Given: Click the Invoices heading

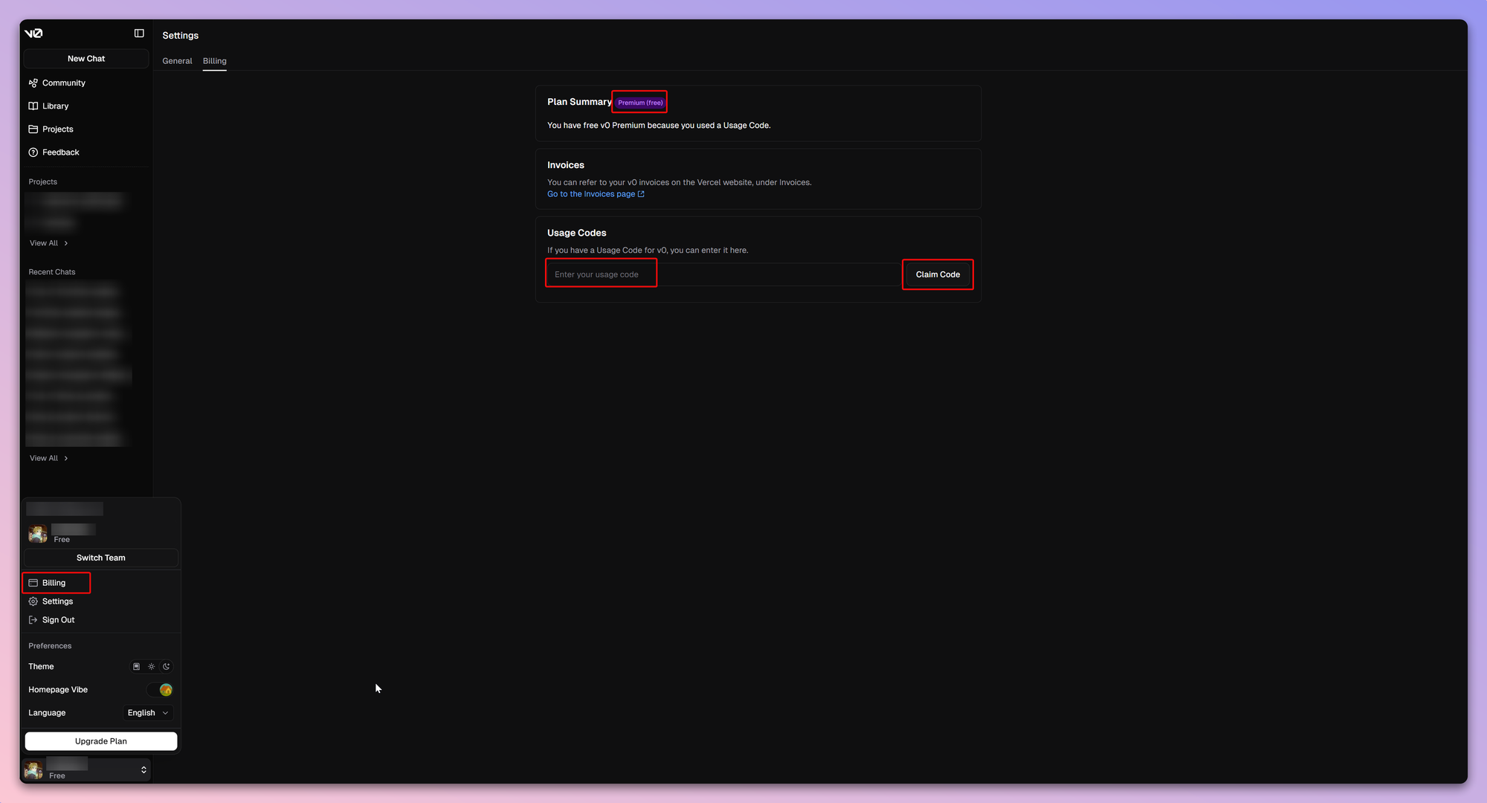Looking at the screenshot, I should [x=566, y=165].
